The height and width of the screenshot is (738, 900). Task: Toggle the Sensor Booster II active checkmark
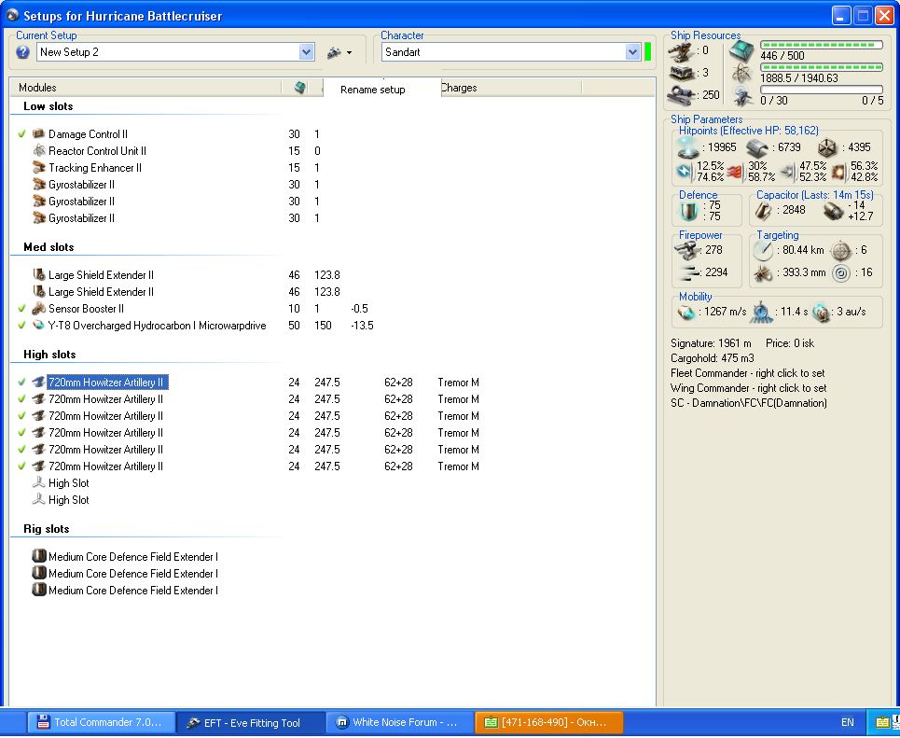(21, 309)
